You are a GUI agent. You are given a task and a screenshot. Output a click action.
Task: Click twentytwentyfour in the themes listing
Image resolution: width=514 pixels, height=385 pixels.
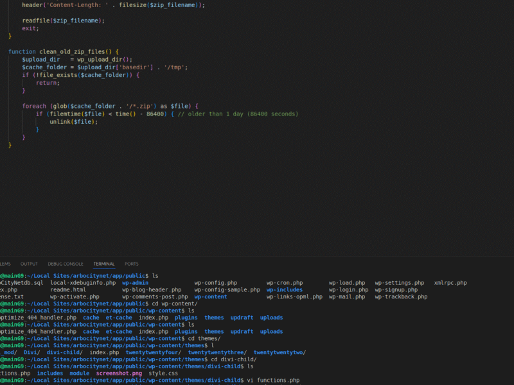pyautogui.click(x=152, y=352)
